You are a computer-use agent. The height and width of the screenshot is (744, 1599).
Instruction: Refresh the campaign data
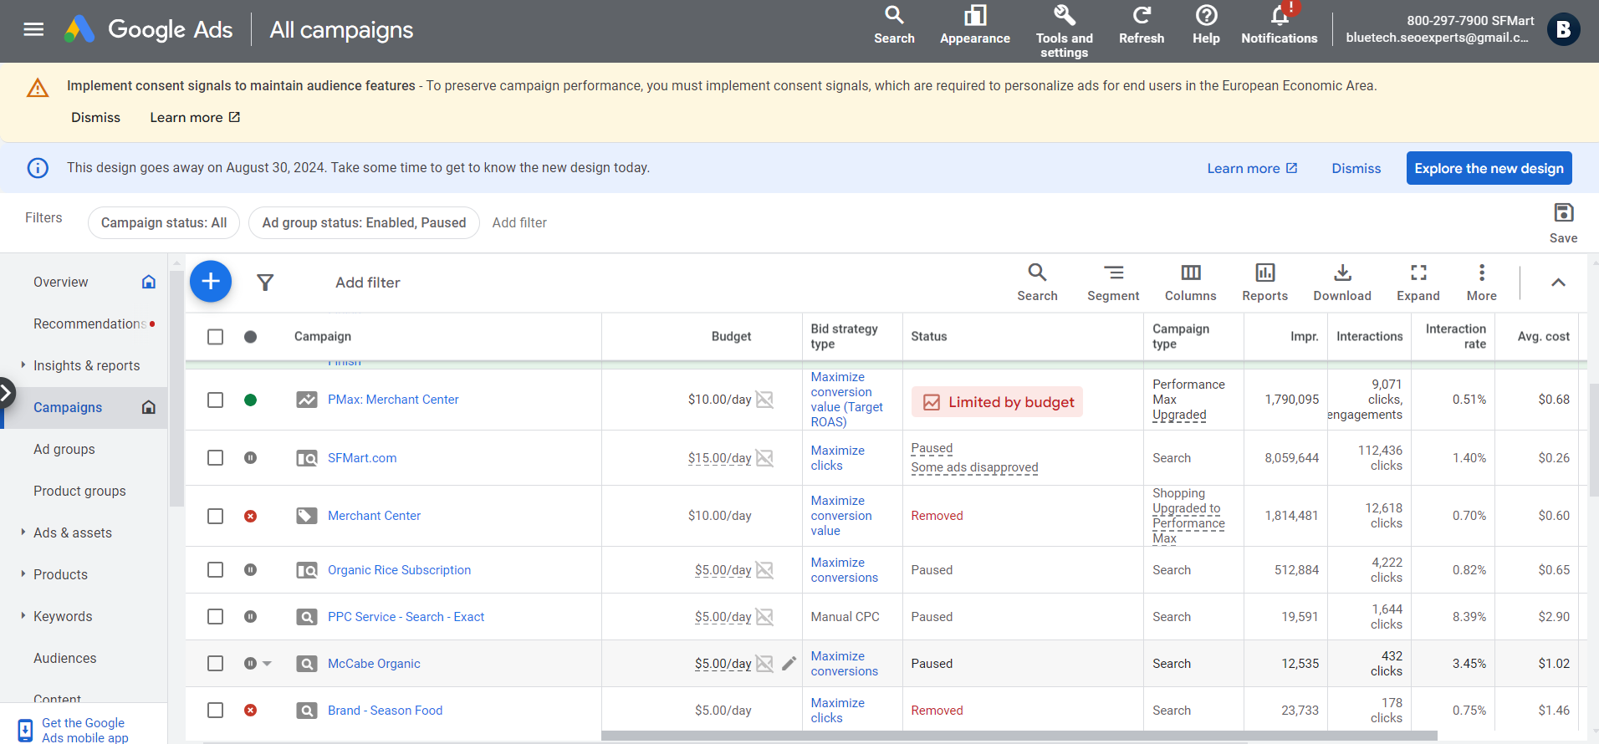click(1141, 25)
